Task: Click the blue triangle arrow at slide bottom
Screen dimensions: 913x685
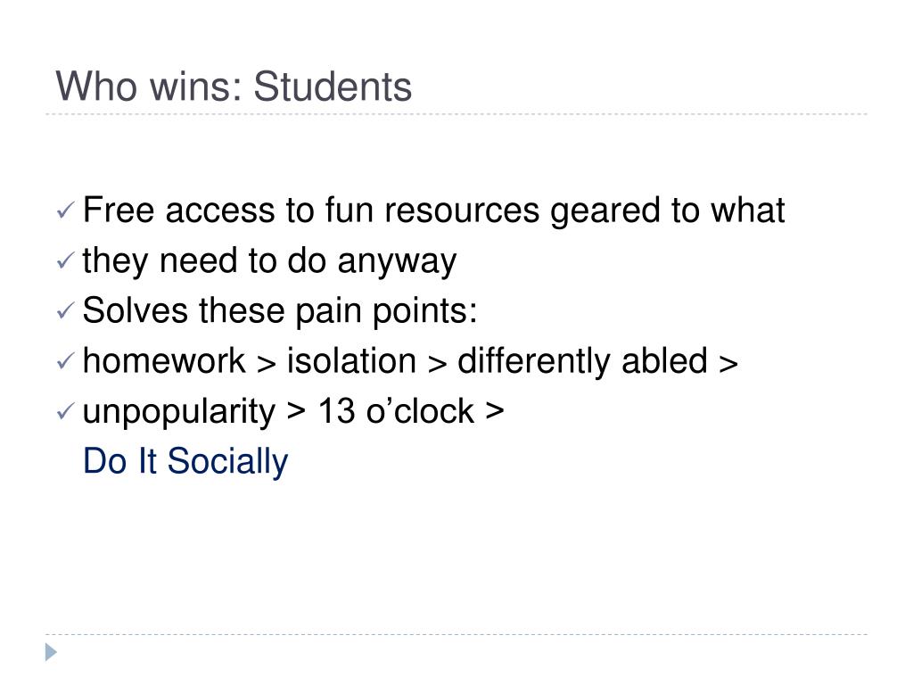Action: (x=51, y=652)
